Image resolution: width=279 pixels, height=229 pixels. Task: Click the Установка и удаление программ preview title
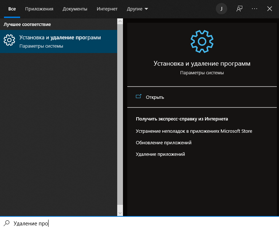click(x=202, y=63)
